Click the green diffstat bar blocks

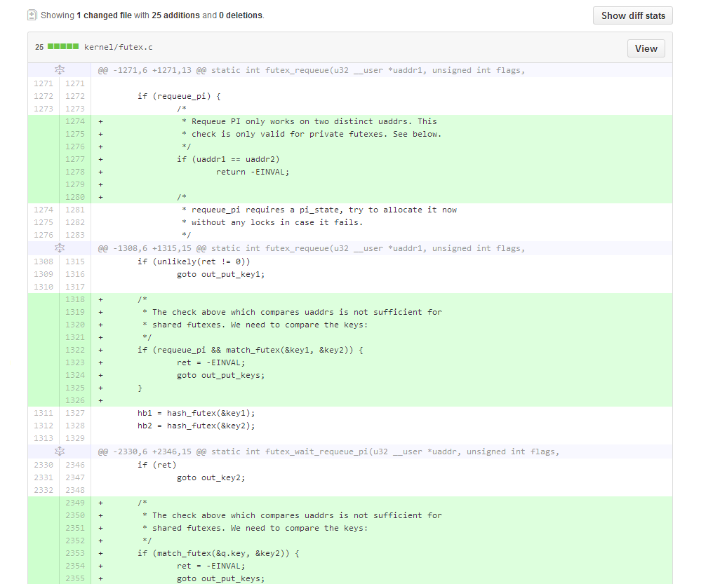[x=63, y=48]
